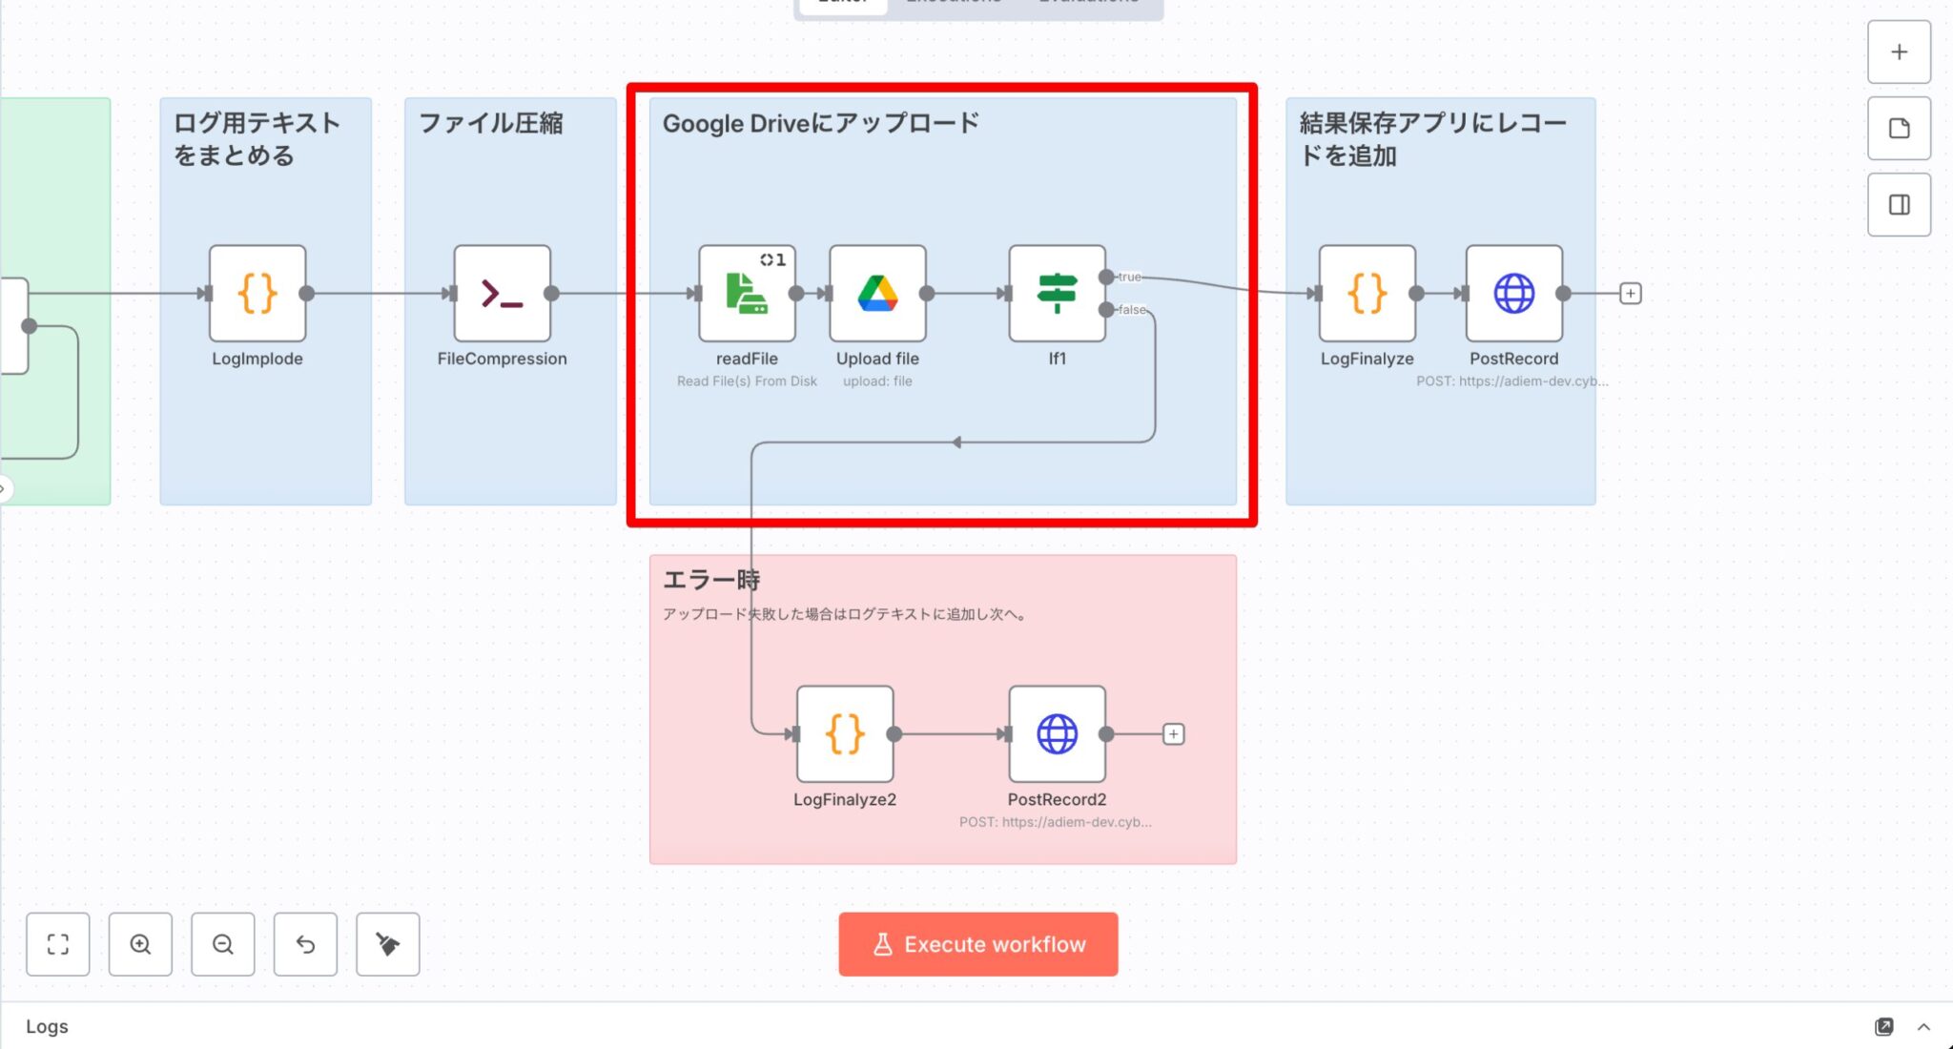Select the FileCompression command node
This screenshot has height=1049, width=1953.
pyautogui.click(x=502, y=293)
